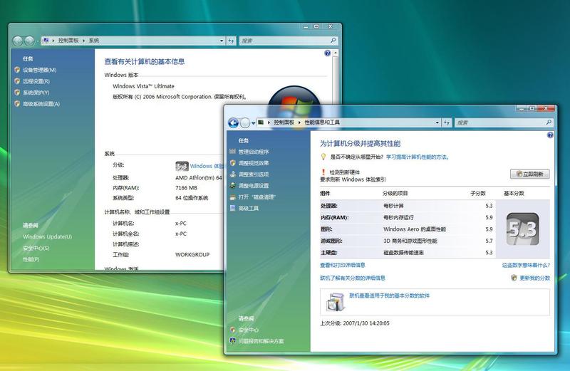The width and height of the screenshot is (570, 371).
Task: Click shield icon beside 系统保护(V)
Action: pos(17,93)
